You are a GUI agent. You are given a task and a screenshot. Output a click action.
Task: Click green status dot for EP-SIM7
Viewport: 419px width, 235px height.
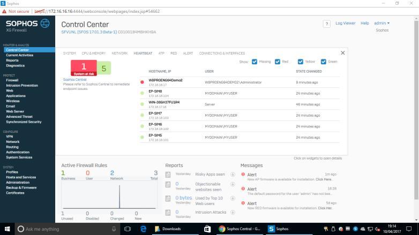click(x=142, y=115)
